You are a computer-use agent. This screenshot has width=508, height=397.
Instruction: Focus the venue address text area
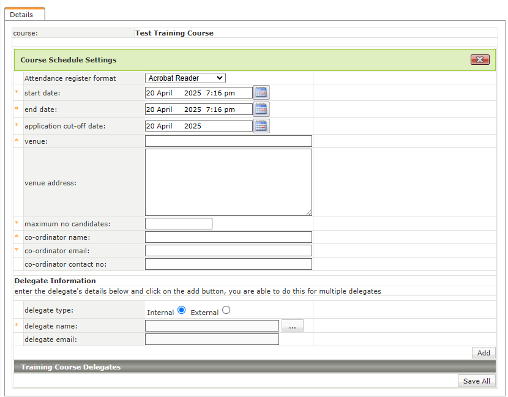pos(228,182)
